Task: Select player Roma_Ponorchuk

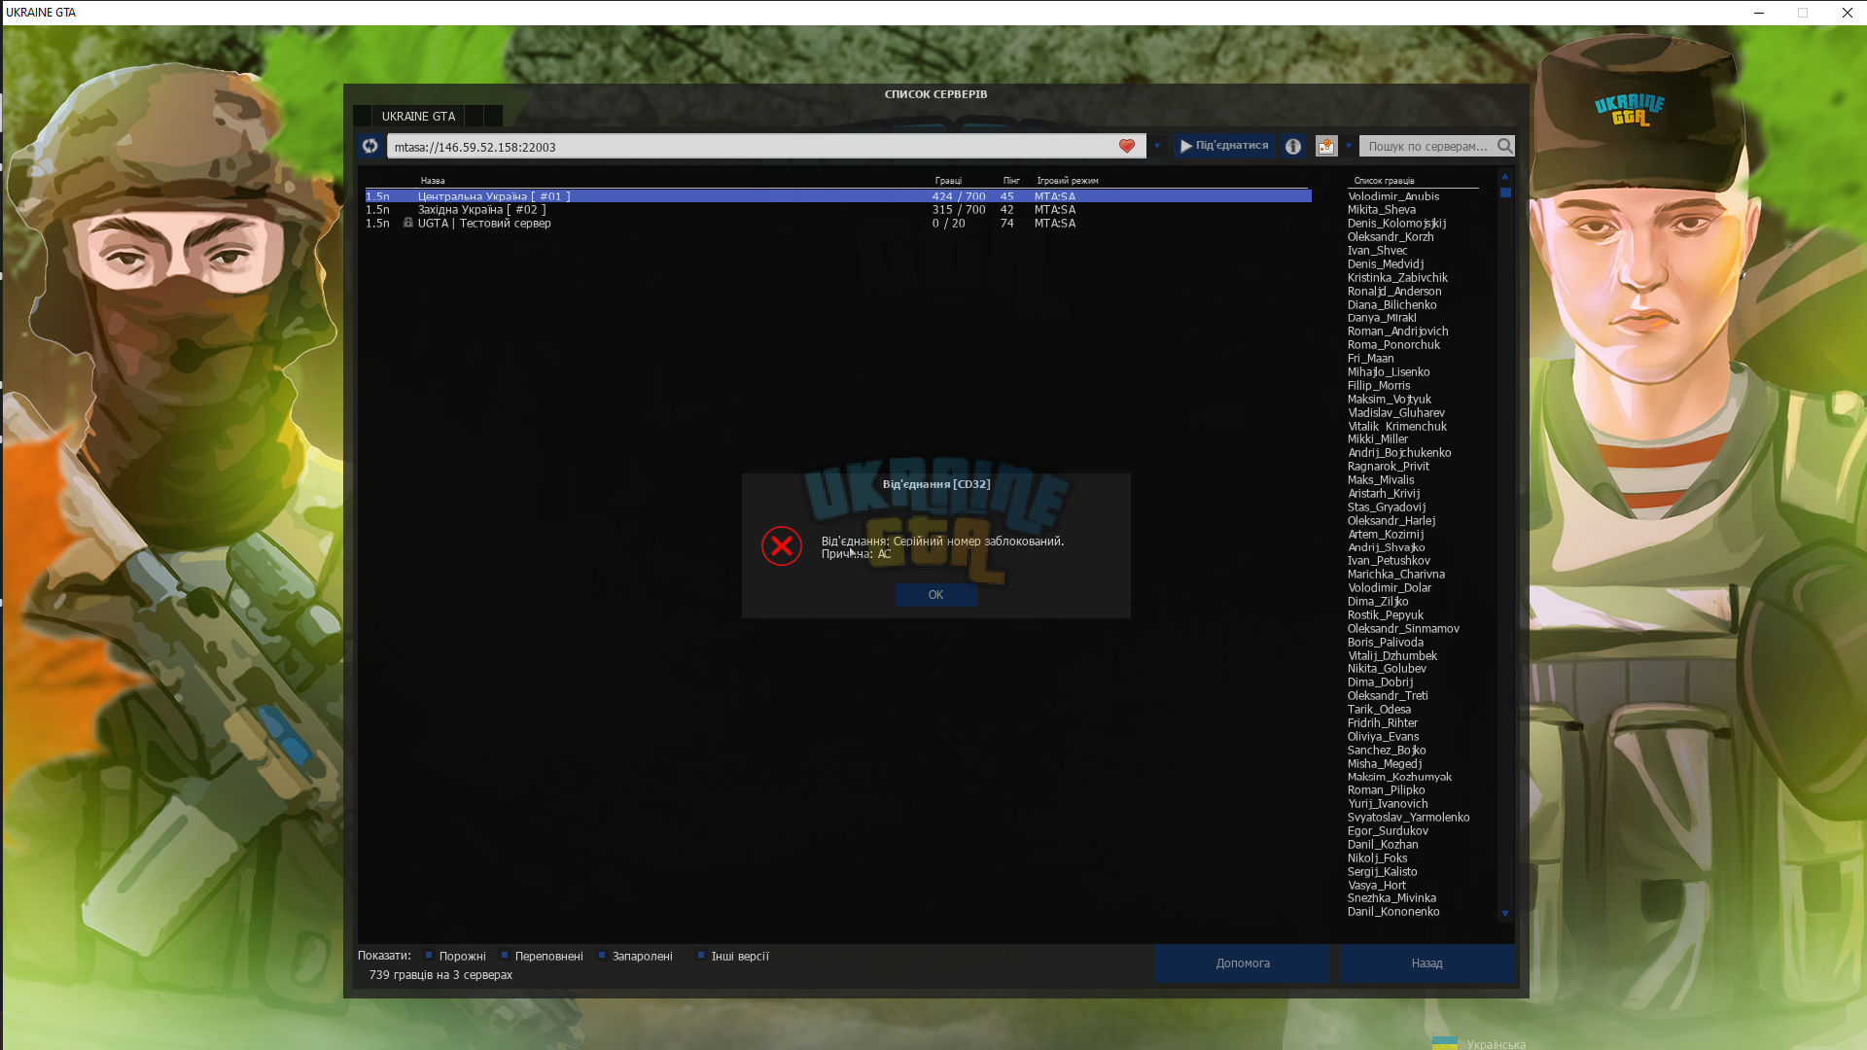Action: coord(1393,345)
